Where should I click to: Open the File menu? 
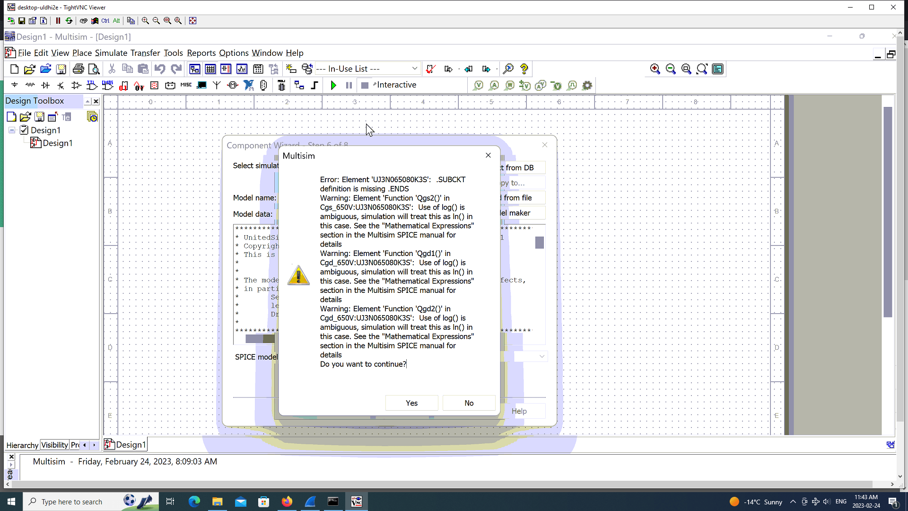24,53
